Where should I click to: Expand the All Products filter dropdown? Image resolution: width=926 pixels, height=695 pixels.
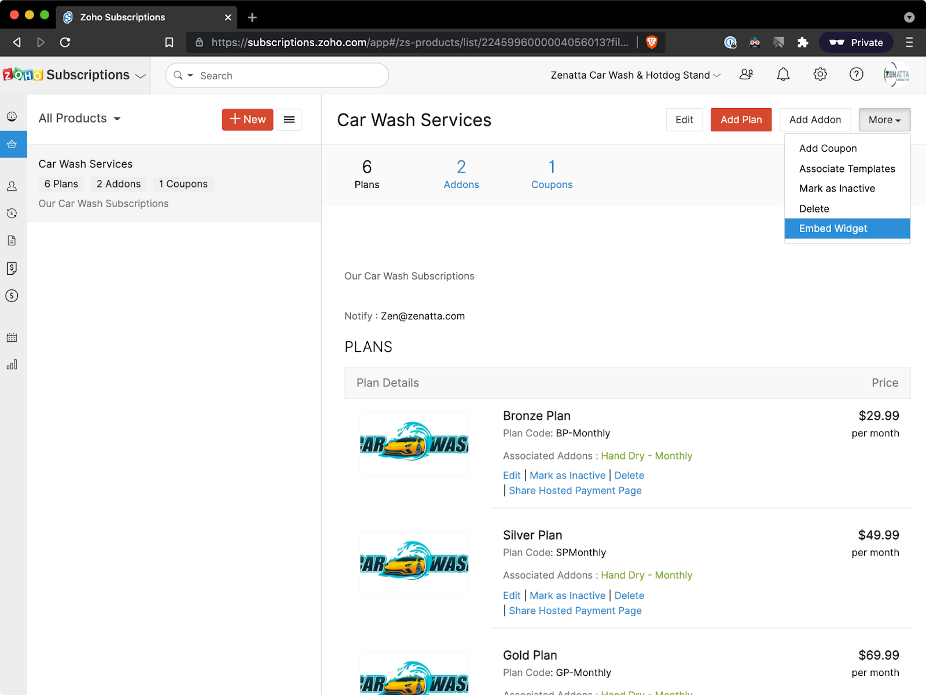pyautogui.click(x=80, y=119)
